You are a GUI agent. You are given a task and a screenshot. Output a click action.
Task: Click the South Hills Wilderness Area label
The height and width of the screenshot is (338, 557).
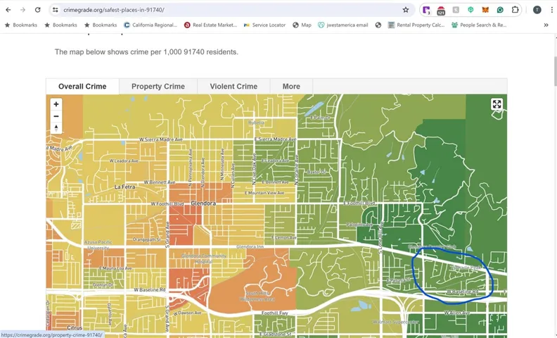pyautogui.click(x=257, y=296)
